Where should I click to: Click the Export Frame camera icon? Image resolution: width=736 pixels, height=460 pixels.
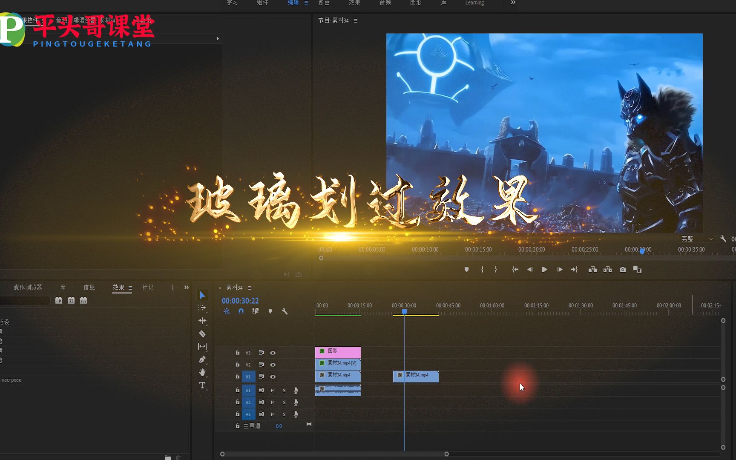click(x=623, y=269)
